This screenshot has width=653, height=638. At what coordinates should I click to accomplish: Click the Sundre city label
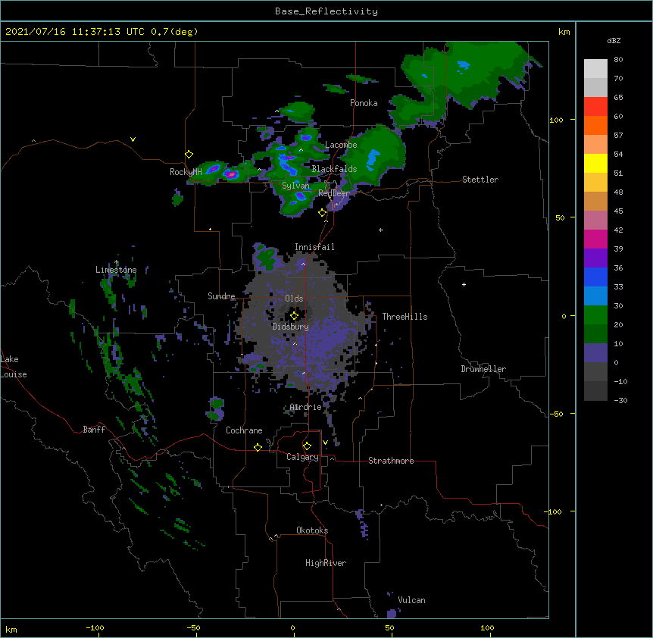point(221,296)
